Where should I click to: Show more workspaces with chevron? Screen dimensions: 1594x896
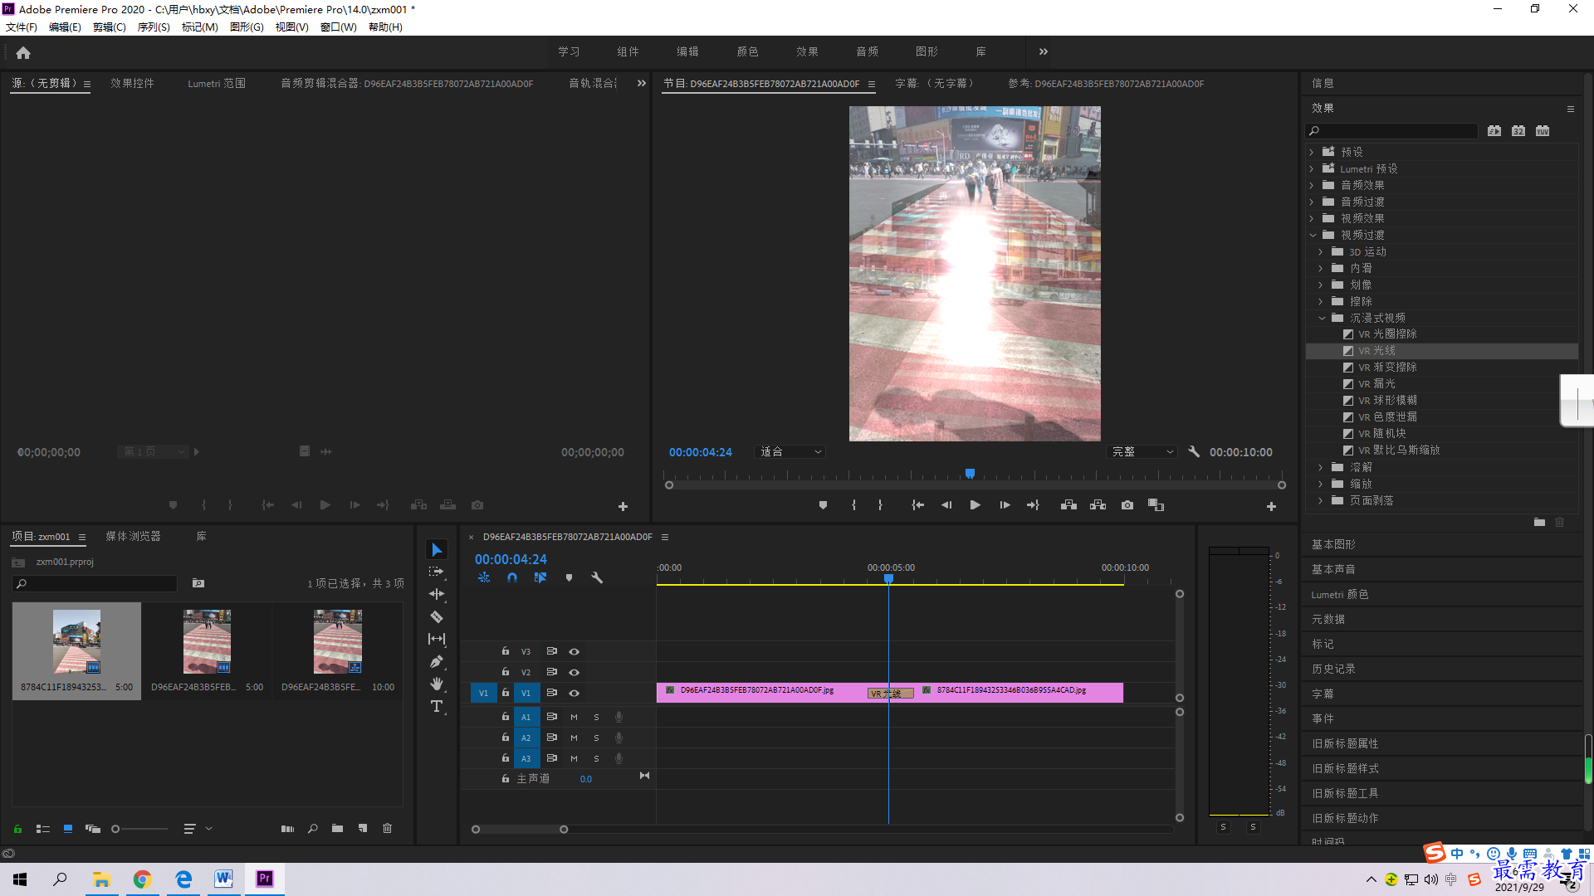pos(1044,51)
